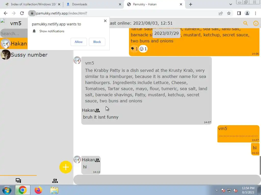Click group icon next to Hakan in last message
The height and width of the screenshot is (195, 261).
coord(97,160)
